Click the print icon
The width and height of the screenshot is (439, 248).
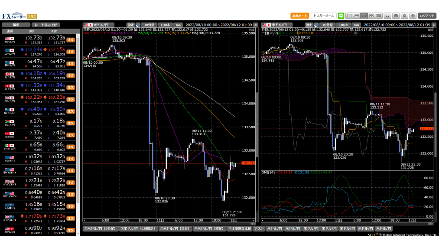396,16
